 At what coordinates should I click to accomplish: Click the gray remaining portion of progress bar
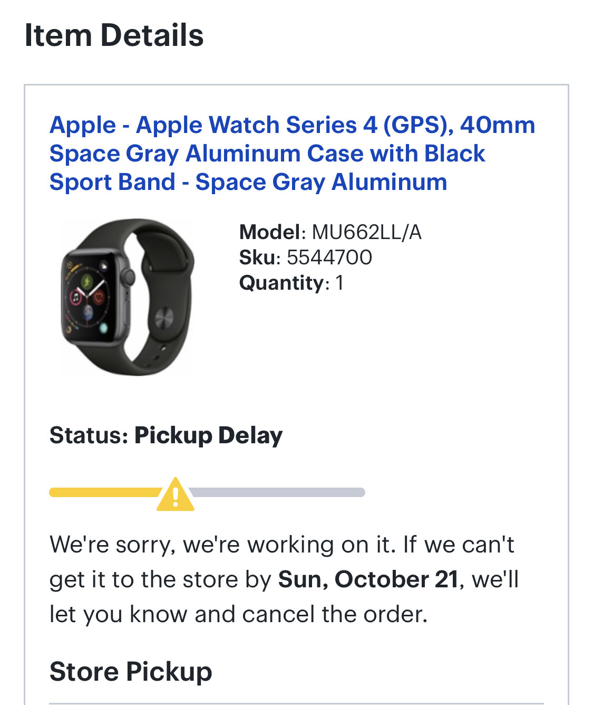[x=277, y=492]
